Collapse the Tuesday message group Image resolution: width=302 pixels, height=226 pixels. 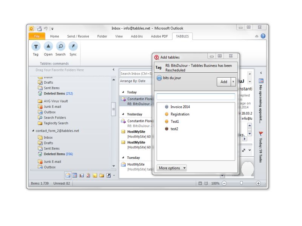pyautogui.click(x=123, y=157)
